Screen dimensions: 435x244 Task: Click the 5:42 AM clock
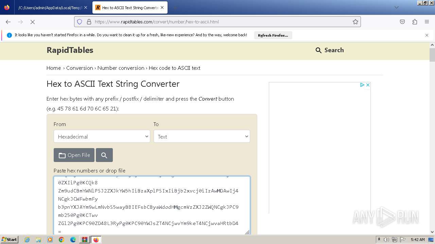[x=417, y=240]
